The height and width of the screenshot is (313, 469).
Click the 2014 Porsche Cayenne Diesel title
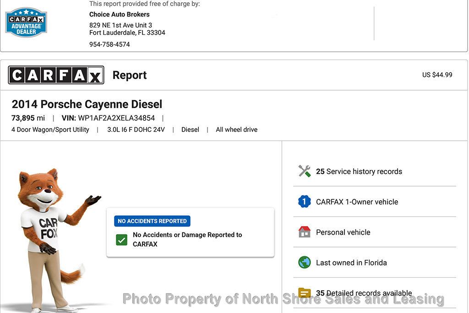click(x=87, y=104)
